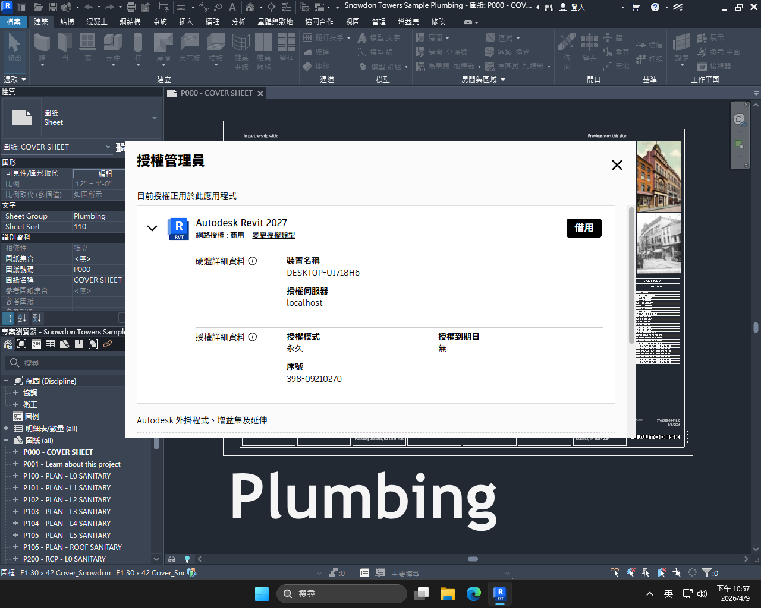The height and width of the screenshot is (608, 761).
Task: Click the Column tool icon
Action: 138,47
